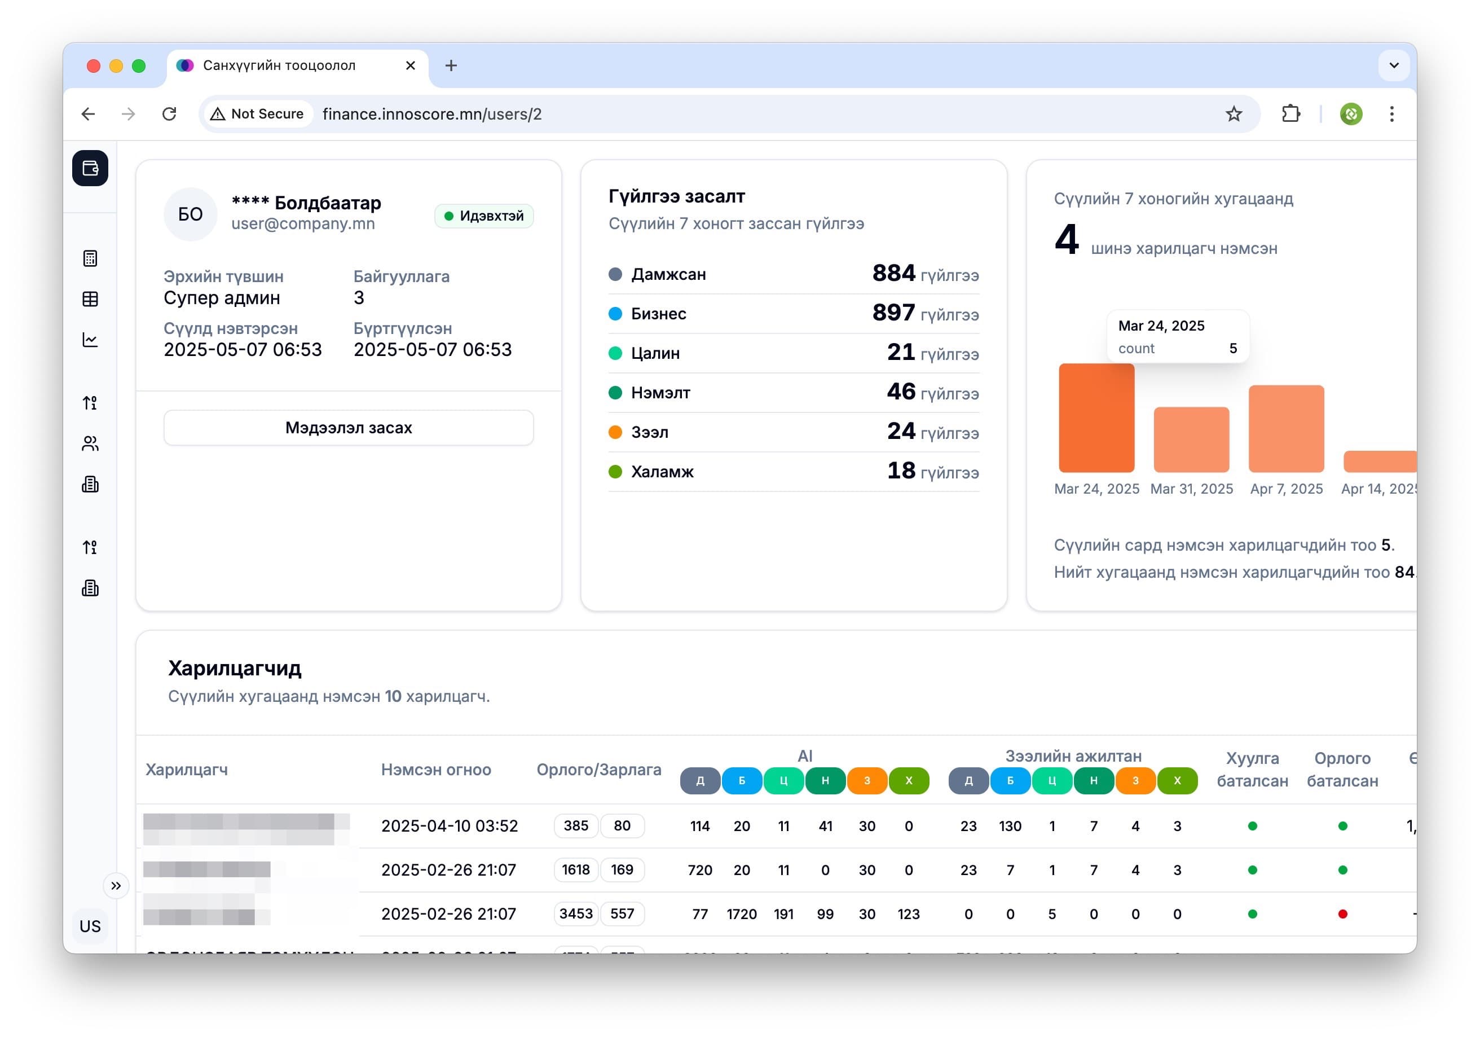Open the users icon in sidebar
The width and height of the screenshot is (1480, 1037).
point(90,443)
